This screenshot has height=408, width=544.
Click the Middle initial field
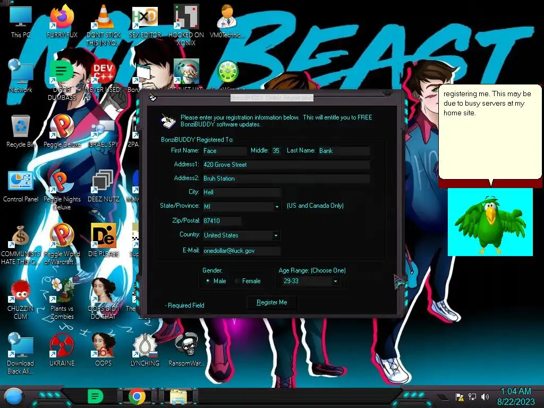276,151
